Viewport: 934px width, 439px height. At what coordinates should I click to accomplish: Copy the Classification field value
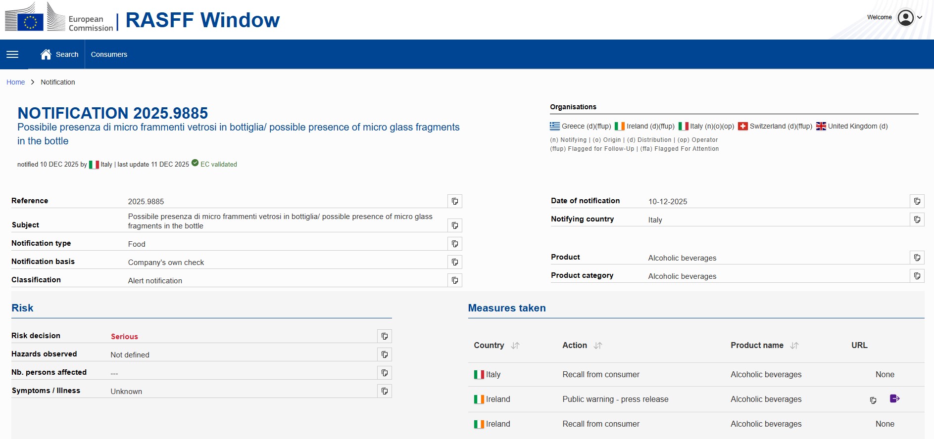454,280
